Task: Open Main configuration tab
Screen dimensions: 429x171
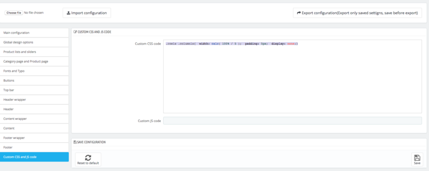Action: click(x=34, y=33)
